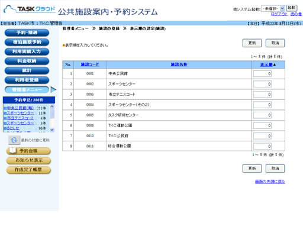Open the 他システム起動 dropdown showing 未選択
This screenshot has width=303, height=227.
(273, 8)
